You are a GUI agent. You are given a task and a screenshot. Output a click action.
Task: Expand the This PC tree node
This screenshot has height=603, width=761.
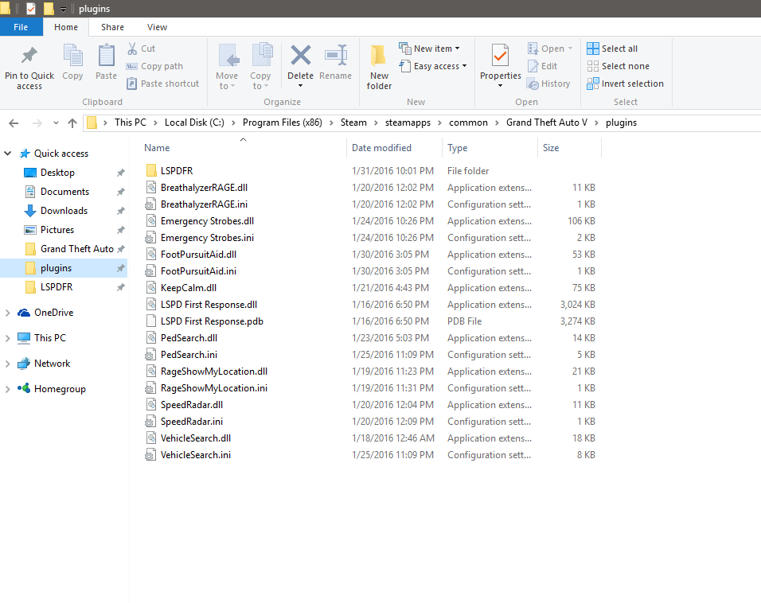pyautogui.click(x=8, y=338)
